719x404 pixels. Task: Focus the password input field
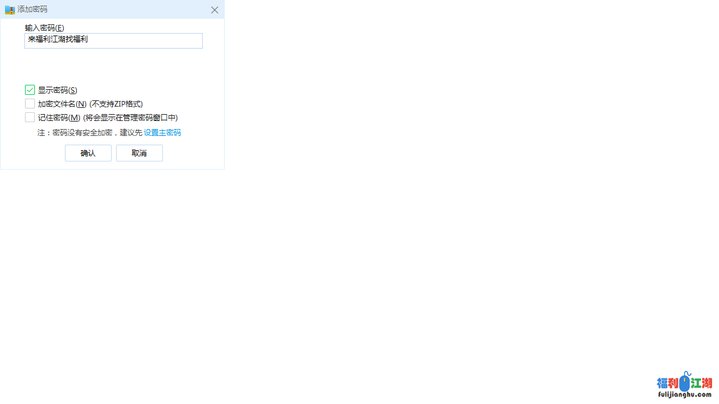(x=114, y=41)
